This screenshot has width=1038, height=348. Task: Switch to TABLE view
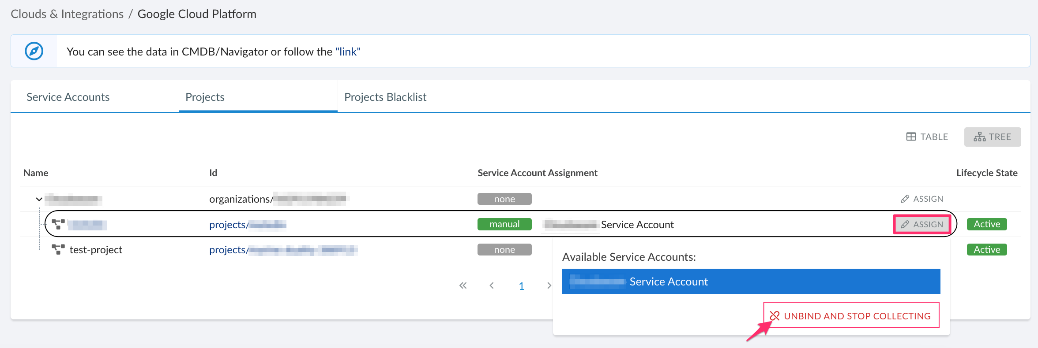927,137
